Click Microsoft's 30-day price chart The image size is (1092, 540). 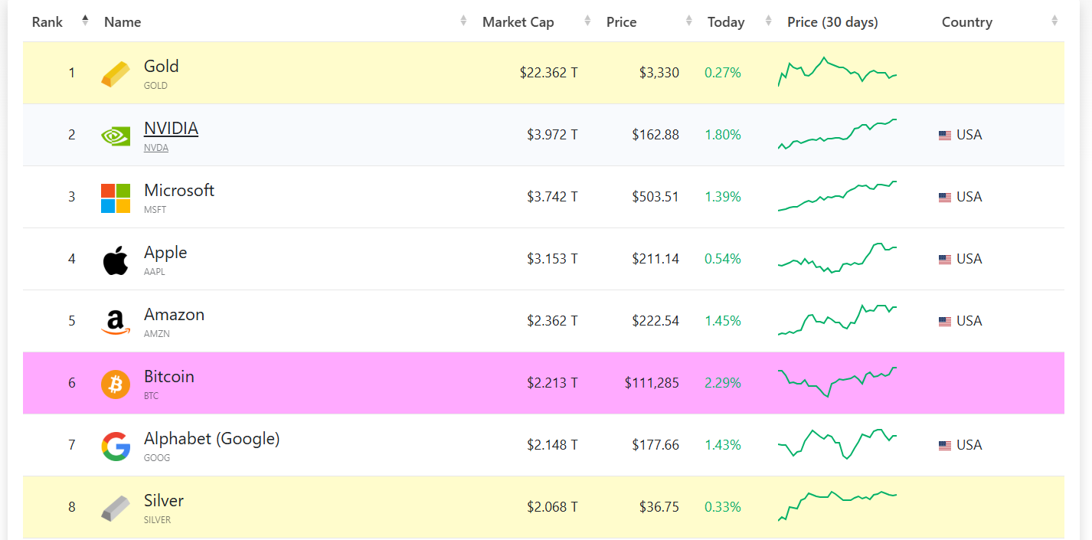point(837,196)
